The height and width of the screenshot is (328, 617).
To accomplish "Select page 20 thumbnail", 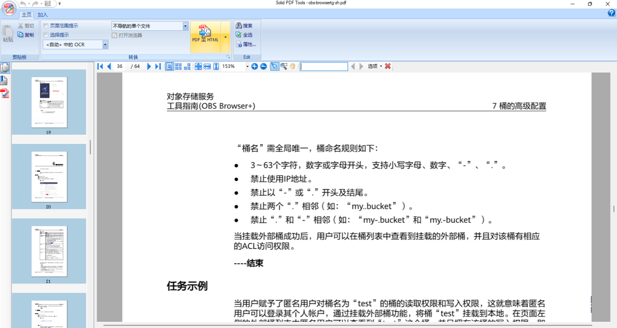I will tap(49, 176).
